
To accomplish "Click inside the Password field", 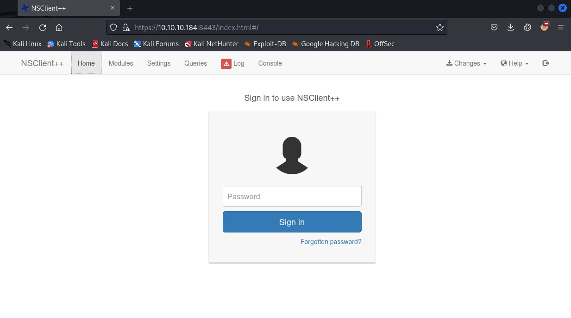I will pyautogui.click(x=292, y=196).
